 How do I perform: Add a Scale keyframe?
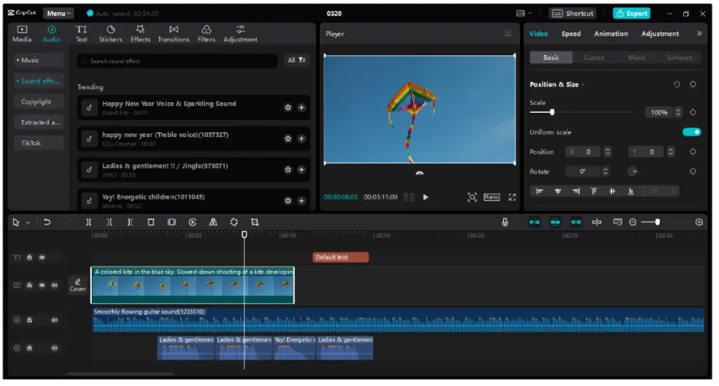pyautogui.click(x=693, y=113)
